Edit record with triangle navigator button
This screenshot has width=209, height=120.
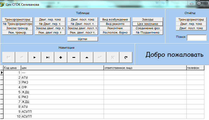[87, 57]
